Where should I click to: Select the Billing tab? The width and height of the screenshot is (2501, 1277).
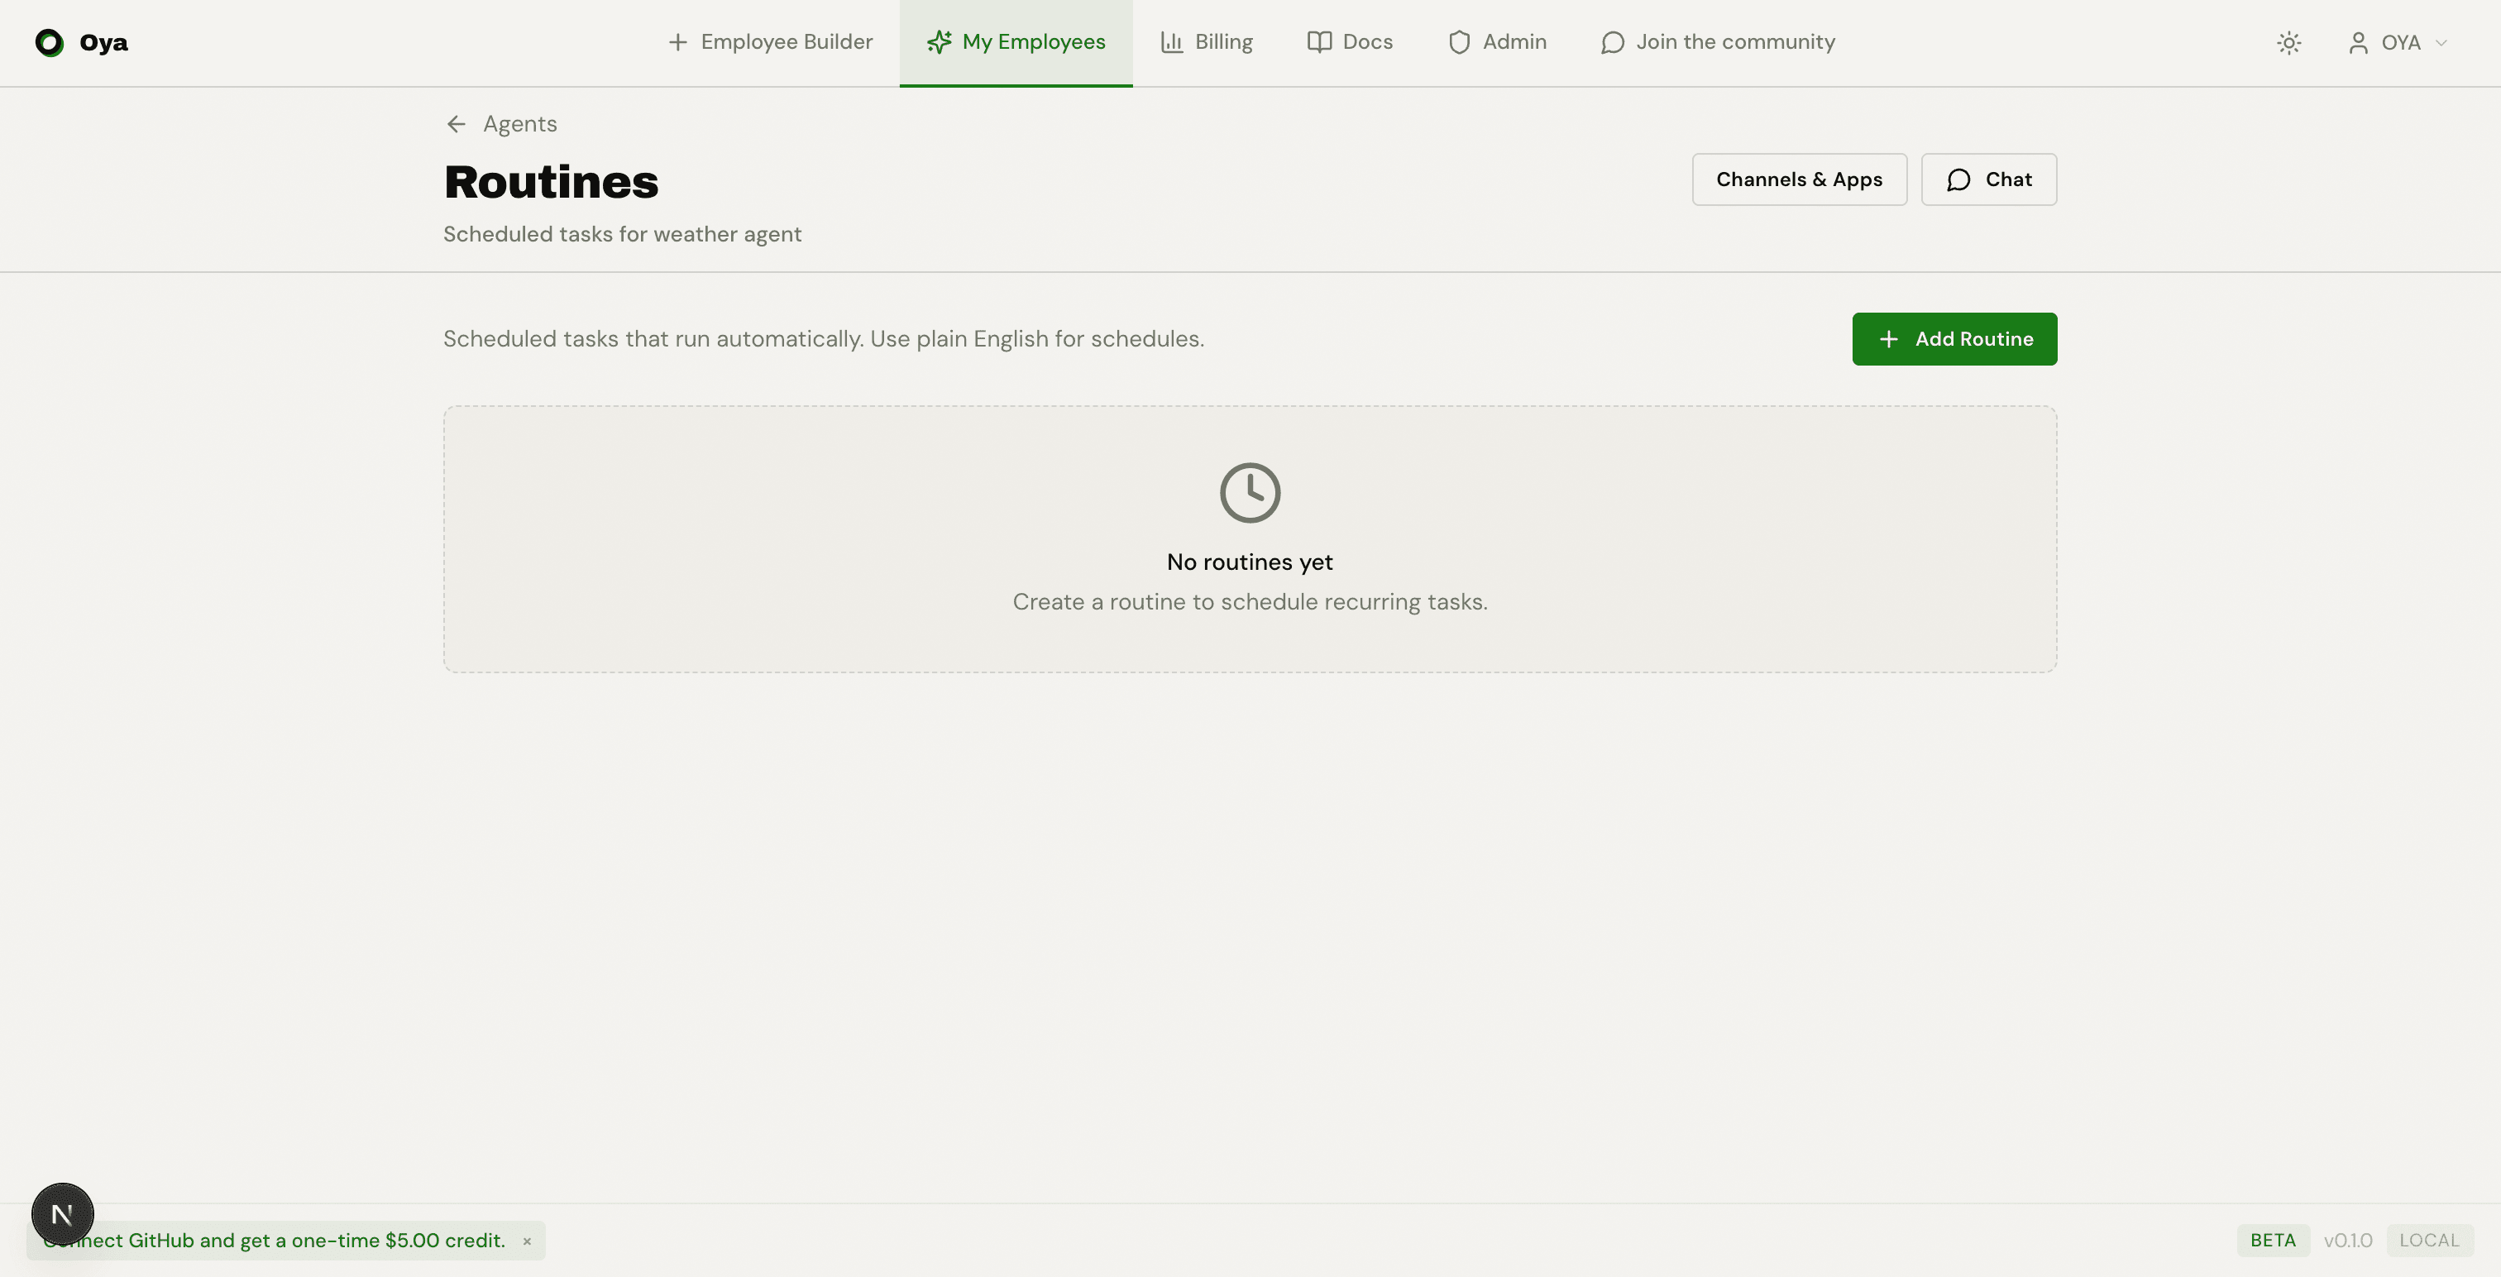coord(1207,41)
